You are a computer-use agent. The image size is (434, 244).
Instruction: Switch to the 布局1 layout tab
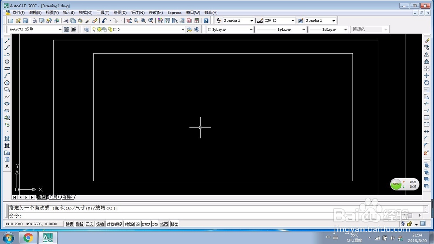[55, 197]
